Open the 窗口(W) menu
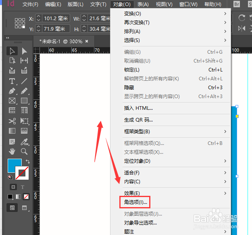The height and width of the screenshot is (235, 252). click(x=188, y=4)
